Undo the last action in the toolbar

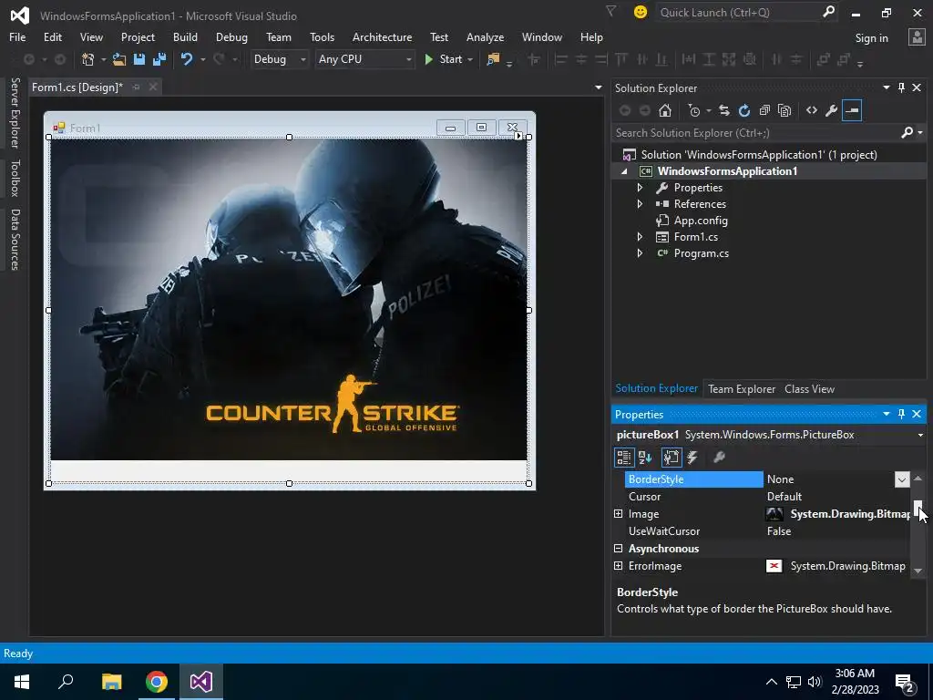point(187,59)
